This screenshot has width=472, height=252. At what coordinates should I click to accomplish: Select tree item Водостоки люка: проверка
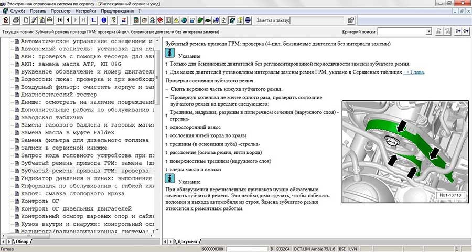pos(87,80)
